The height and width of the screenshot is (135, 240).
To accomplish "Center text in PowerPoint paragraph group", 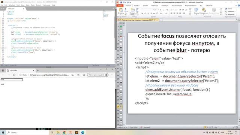I will coord(174,13).
